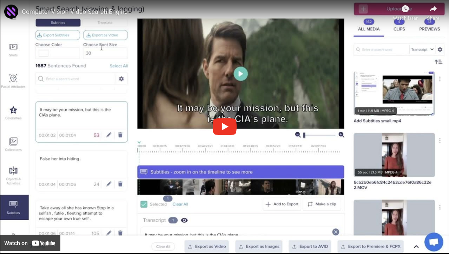Screen dimensions: 449x254
Task: Click the Clear All pill in the bottom bar
Action: click(x=163, y=247)
